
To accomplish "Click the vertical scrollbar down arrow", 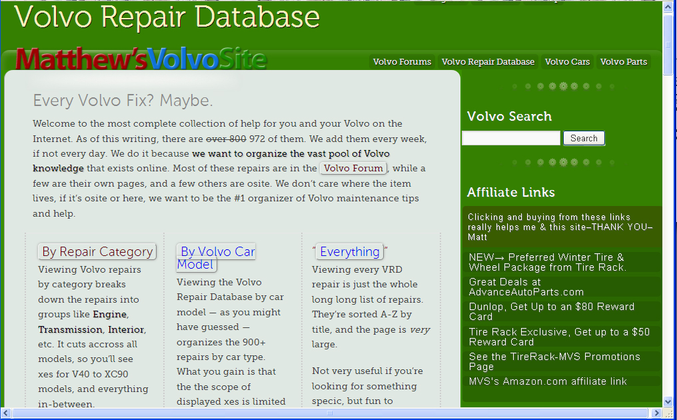I will click(668, 401).
